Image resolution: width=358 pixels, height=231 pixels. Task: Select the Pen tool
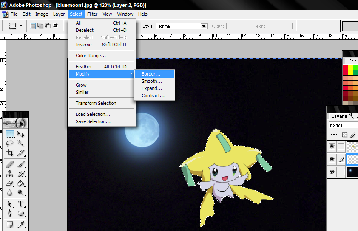coord(10,213)
